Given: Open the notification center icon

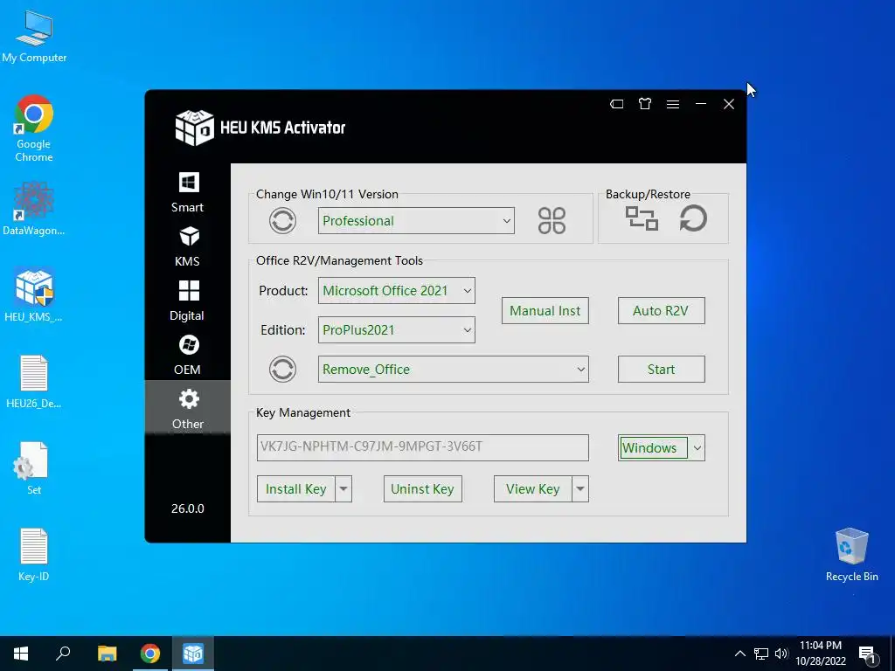Looking at the screenshot, I should tap(868, 654).
